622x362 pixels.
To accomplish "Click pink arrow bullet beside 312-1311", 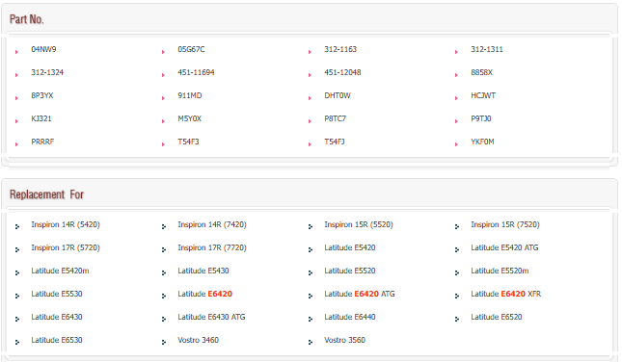I will [x=456, y=52].
